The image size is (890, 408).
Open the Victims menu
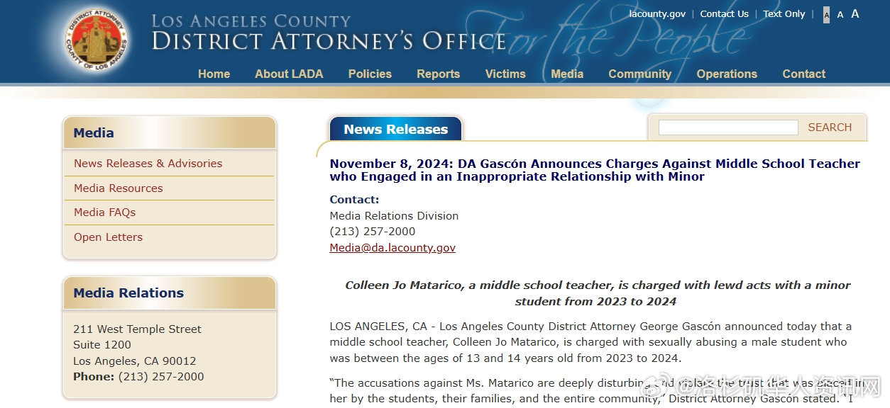tap(505, 74)
